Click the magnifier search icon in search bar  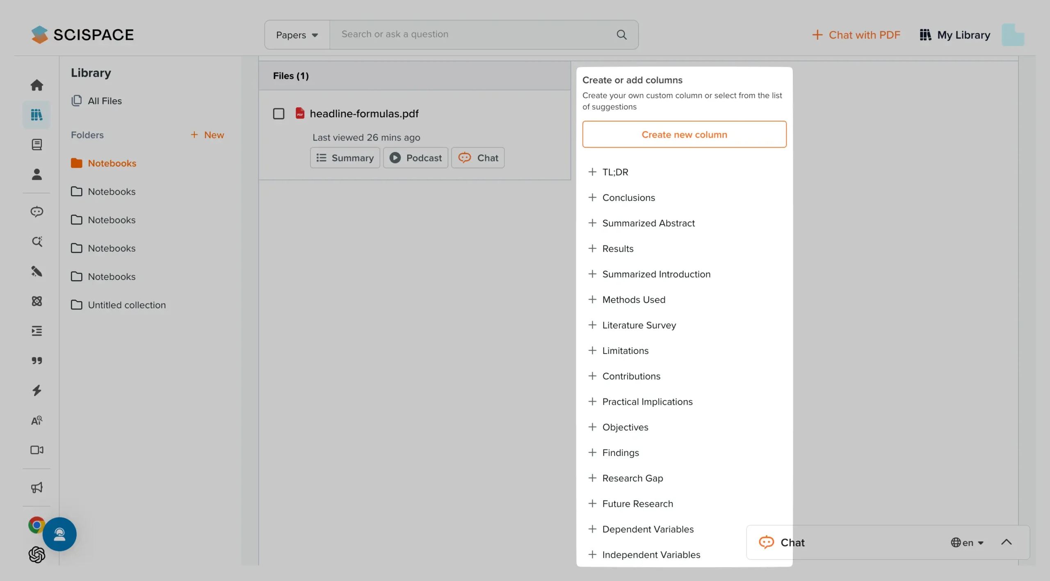(622, 34)
